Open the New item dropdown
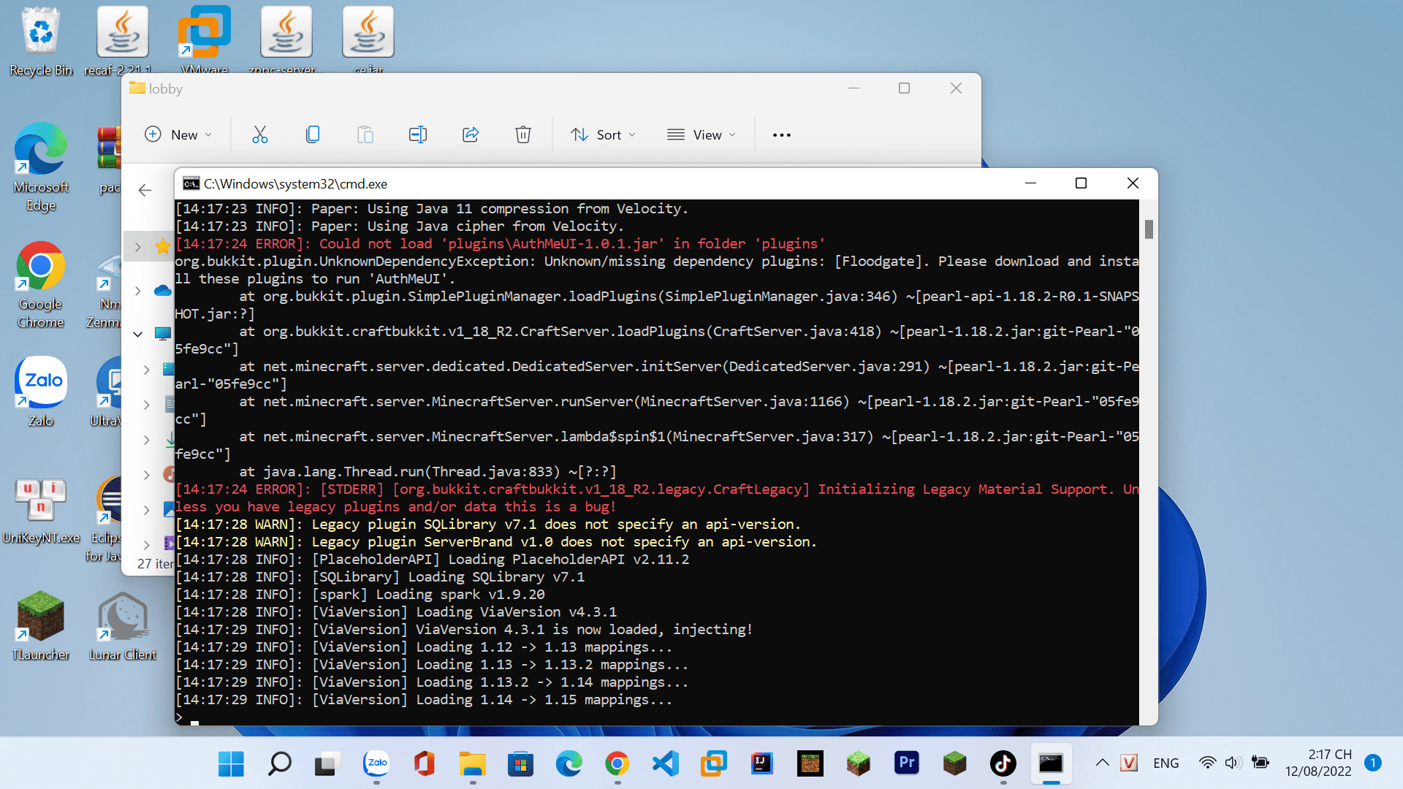This screenshot has height=789, width=1403. (179, 134)
